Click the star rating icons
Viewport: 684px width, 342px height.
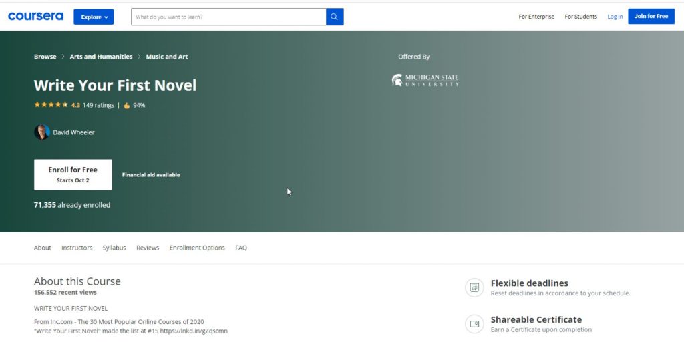click(51, 105)
